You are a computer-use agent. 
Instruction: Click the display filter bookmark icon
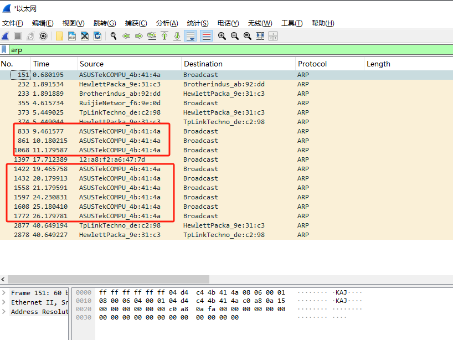pos(4,50)
